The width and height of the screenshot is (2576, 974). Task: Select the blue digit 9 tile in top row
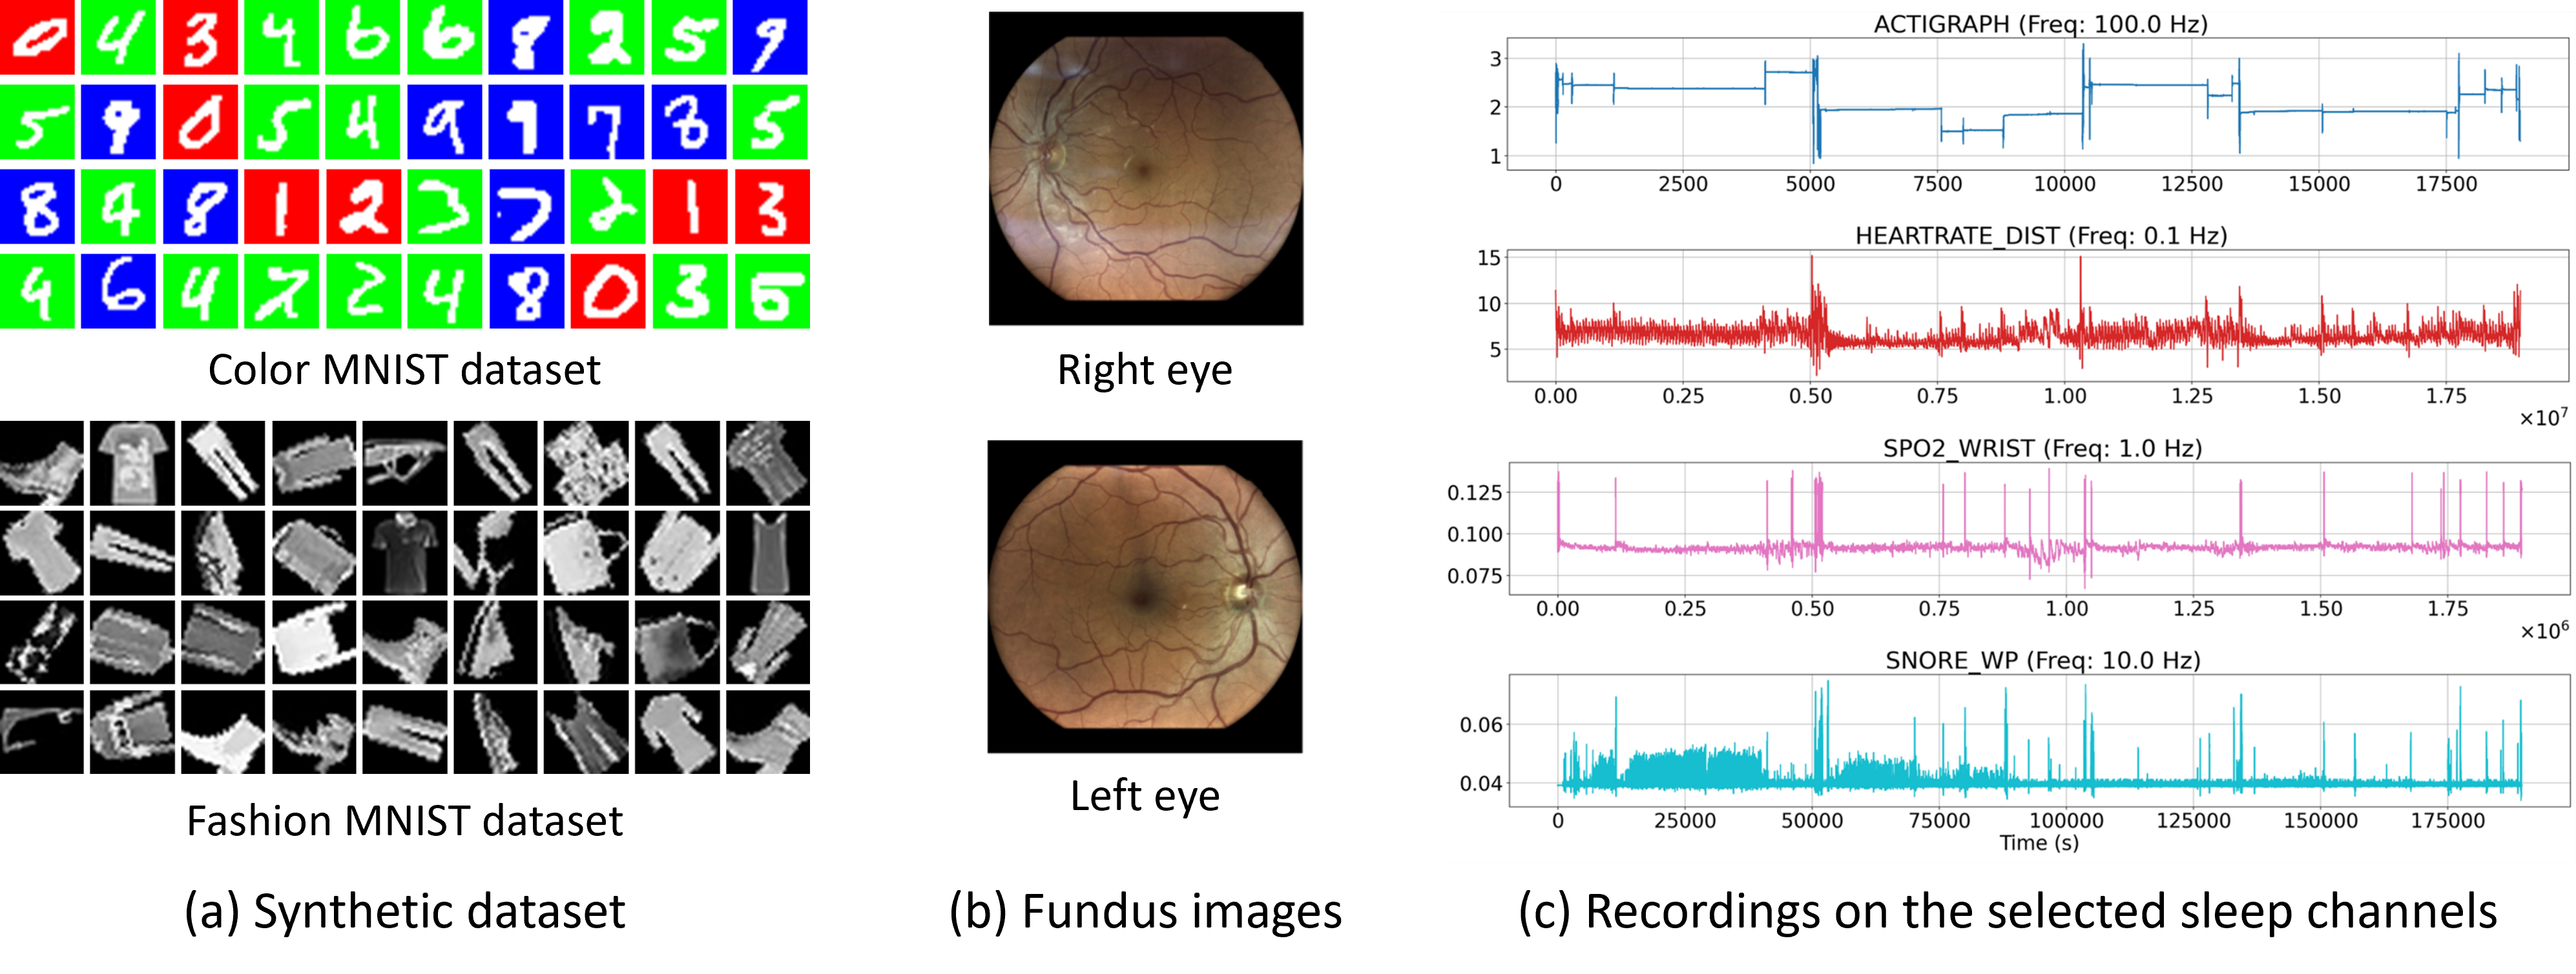(x=769, y=37)
